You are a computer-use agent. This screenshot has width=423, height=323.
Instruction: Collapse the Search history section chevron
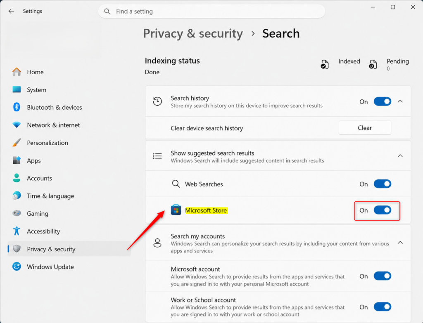[x=400, y=101]
